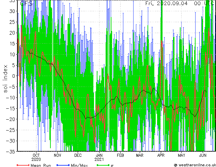Click the 'OCT 2020' x-axis label
This screenshot has width=216, height=167.
tap(36, 157)
